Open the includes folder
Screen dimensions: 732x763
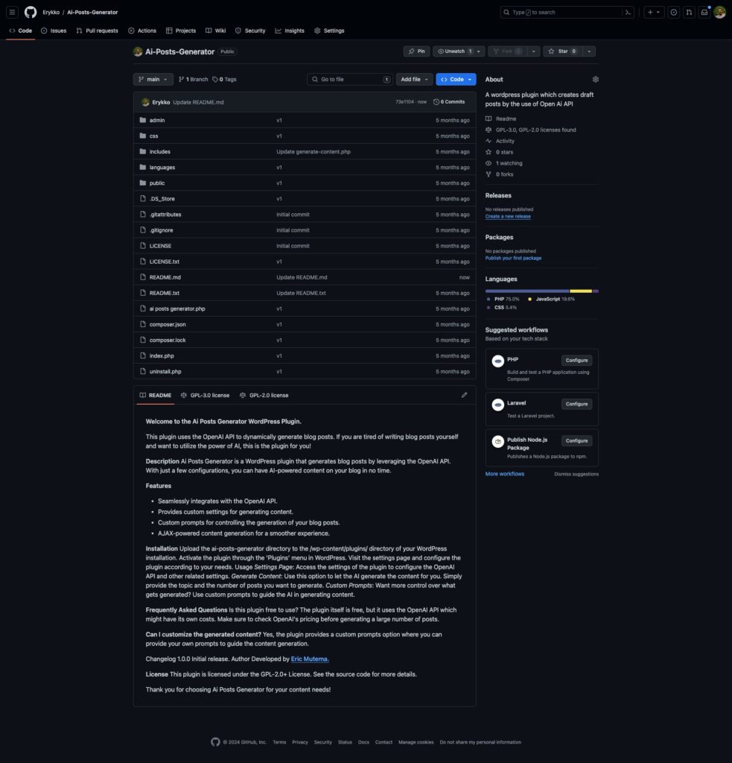click(x=160, y=152)
